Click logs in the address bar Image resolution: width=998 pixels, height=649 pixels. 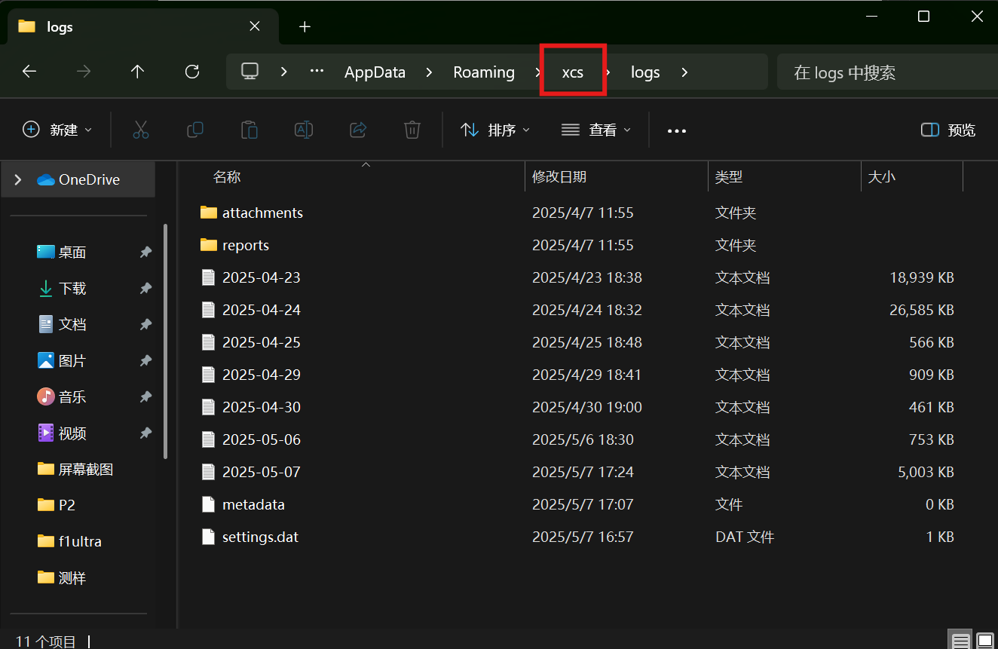[645, 72]
